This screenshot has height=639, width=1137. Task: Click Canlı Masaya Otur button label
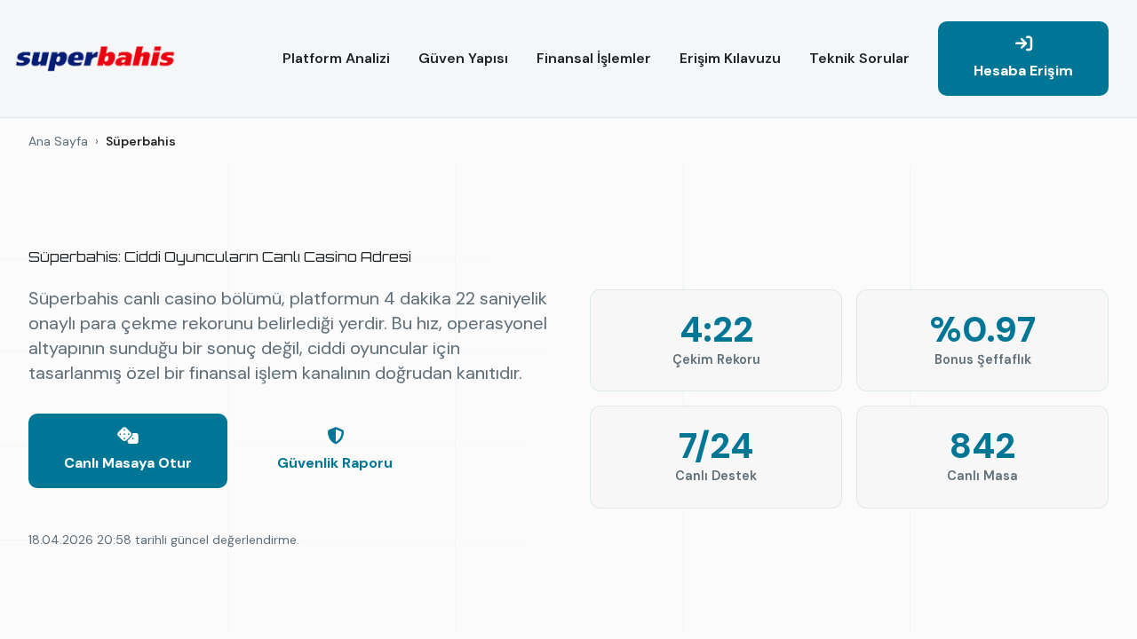[128, 463]
